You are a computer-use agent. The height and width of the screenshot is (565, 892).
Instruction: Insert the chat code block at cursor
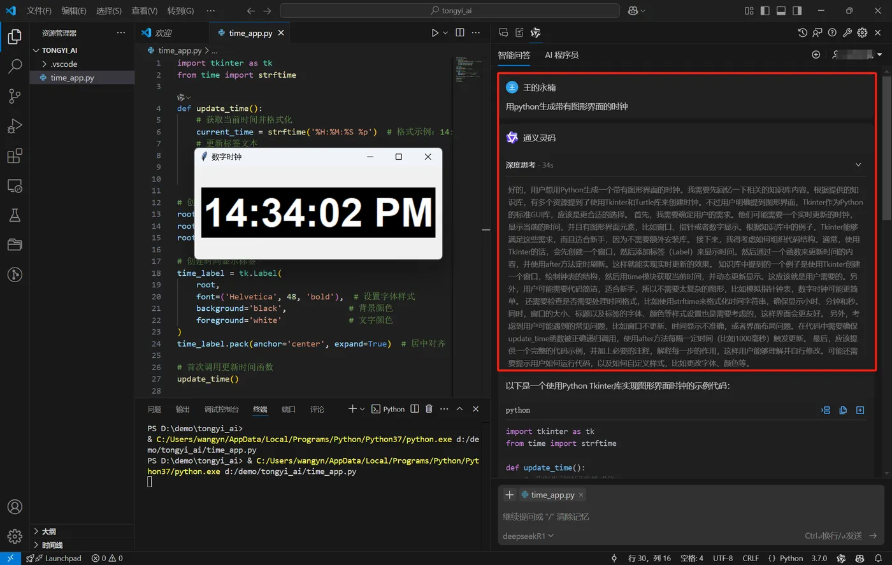coord(826,410)
